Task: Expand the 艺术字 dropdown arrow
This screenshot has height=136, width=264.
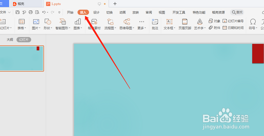Action: (x=205, y=28)
